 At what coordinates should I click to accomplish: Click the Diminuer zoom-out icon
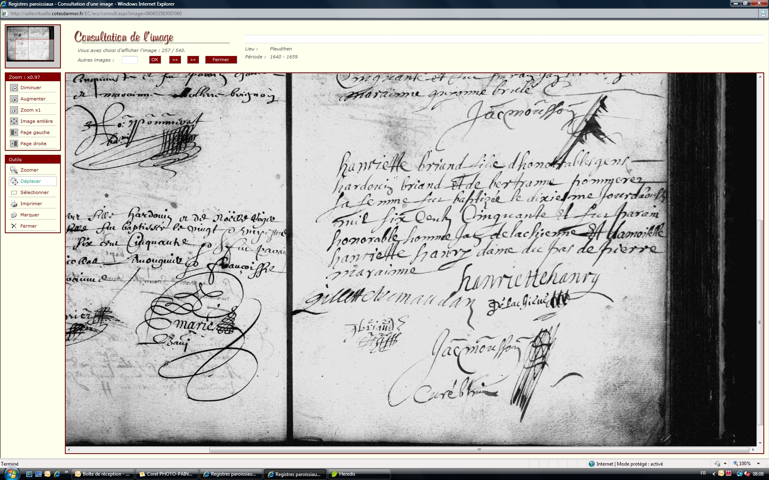tap(14, 88)
